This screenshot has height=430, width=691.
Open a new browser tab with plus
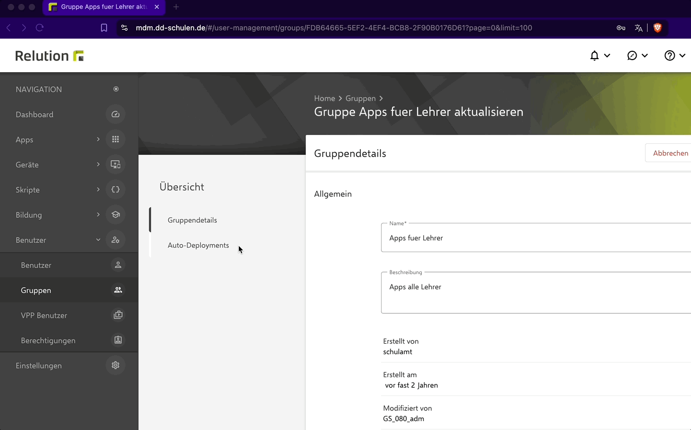pos(176,7)
